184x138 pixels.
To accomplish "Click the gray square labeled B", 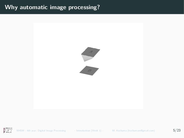I will tap(89, 71).
